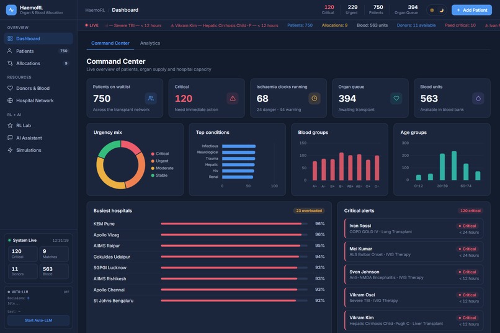Screen dimensions: 500x333
Task: Click the Moderate legend entry
Action: coord(163,168)
